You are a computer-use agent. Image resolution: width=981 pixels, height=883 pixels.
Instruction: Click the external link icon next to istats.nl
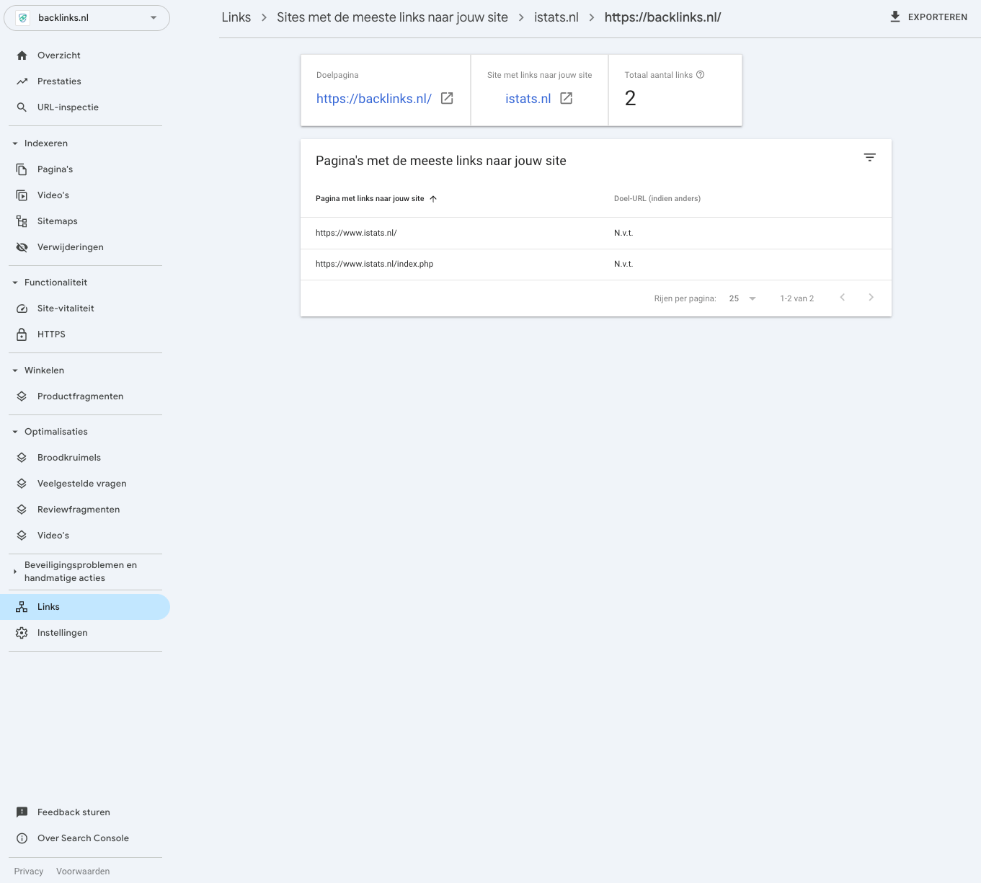567,98
